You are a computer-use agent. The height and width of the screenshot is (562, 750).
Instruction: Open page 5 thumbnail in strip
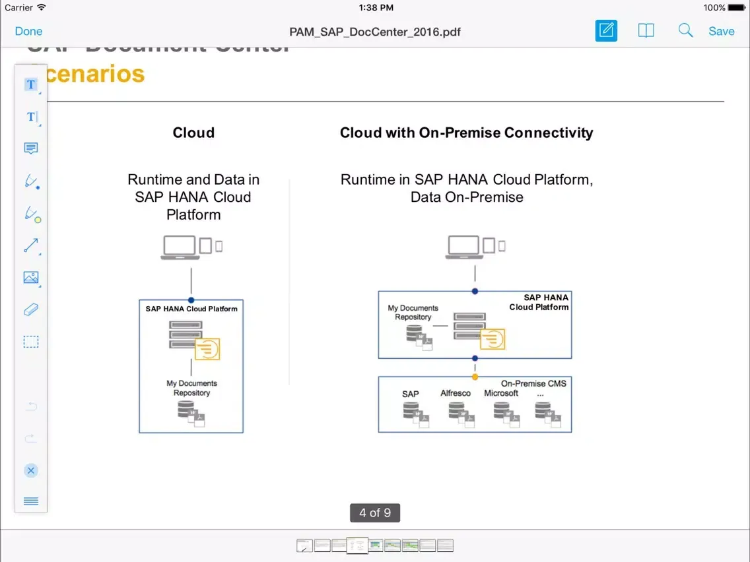376,546
